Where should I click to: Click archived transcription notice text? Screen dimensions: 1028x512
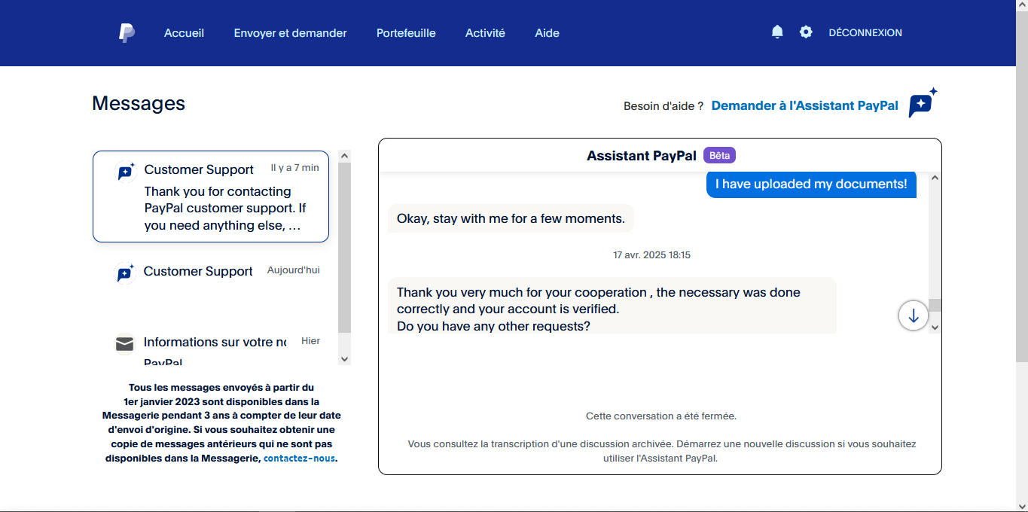coord(660,451)
